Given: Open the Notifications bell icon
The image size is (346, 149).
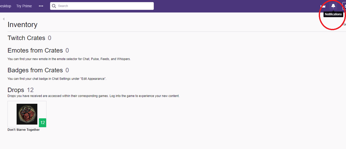Looking at the screenshot, I should point(333,6).
